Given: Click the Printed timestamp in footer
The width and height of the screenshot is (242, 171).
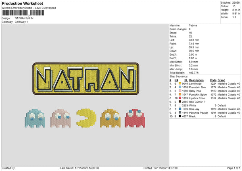Looking at the screenshot, I should pos(161,168).
